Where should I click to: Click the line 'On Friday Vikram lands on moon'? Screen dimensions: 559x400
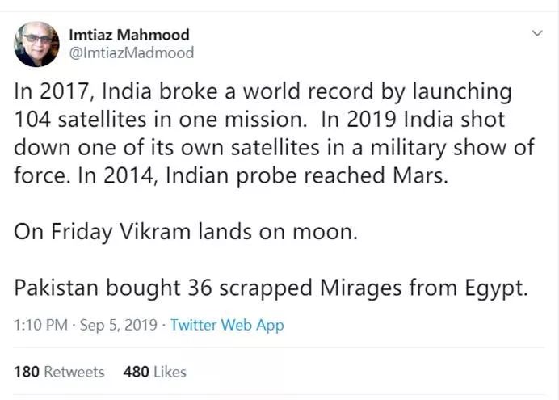coord(183,230)
